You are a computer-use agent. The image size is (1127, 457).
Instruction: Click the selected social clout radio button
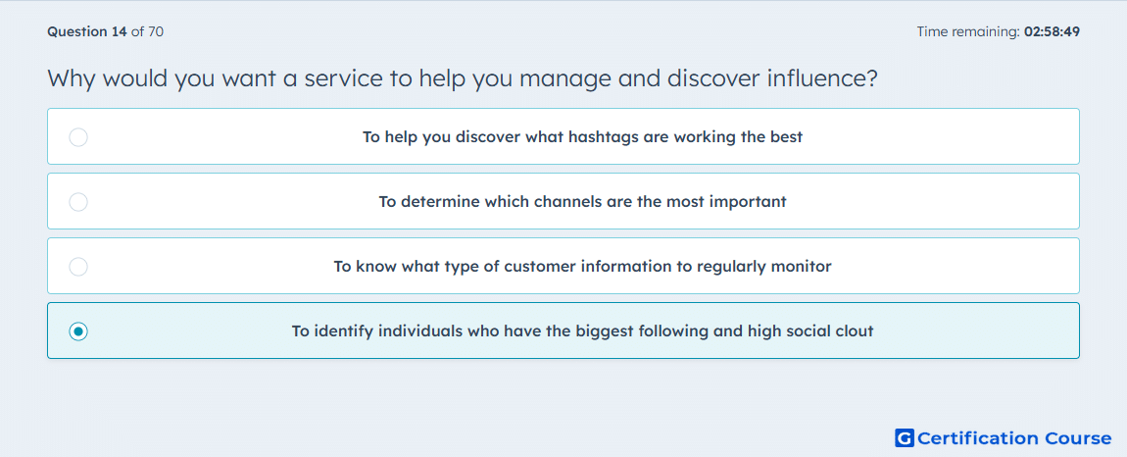(x=78, y=331)
